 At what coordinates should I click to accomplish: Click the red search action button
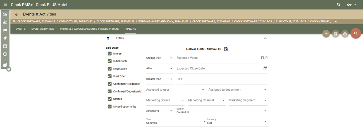tap(356, 34)
